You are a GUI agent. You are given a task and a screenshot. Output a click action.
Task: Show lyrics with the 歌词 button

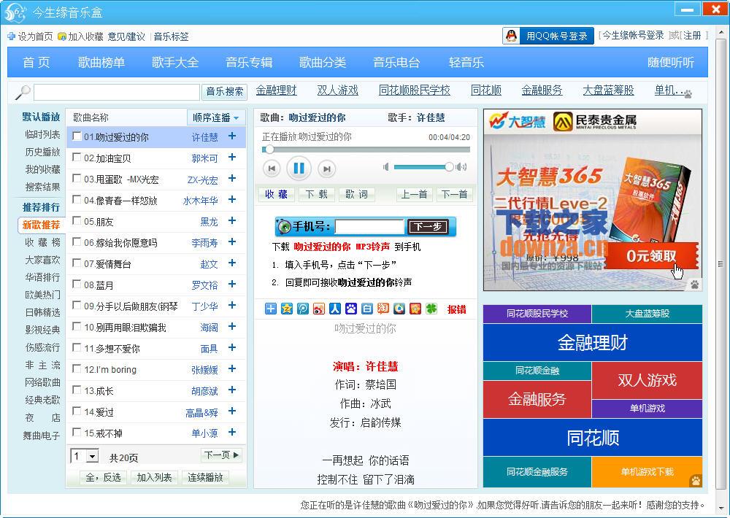pyautogui.click(x=357, y=194)
